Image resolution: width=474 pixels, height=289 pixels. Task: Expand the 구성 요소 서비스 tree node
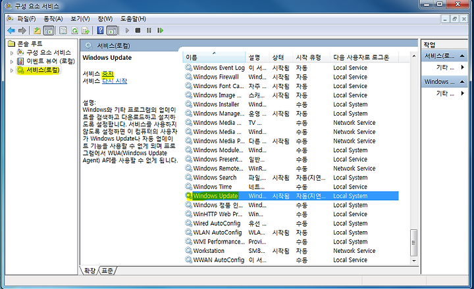(x=12, y=53)
